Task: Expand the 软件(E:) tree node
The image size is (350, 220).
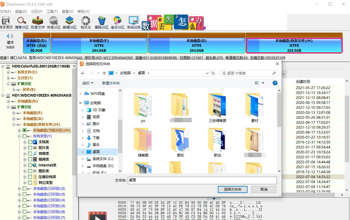Action: 14,90
